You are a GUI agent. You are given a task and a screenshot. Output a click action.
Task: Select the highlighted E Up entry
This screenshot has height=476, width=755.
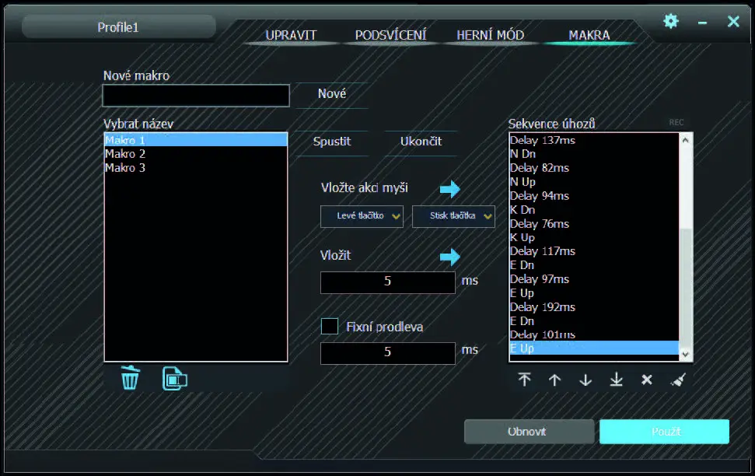pos(594,348)
